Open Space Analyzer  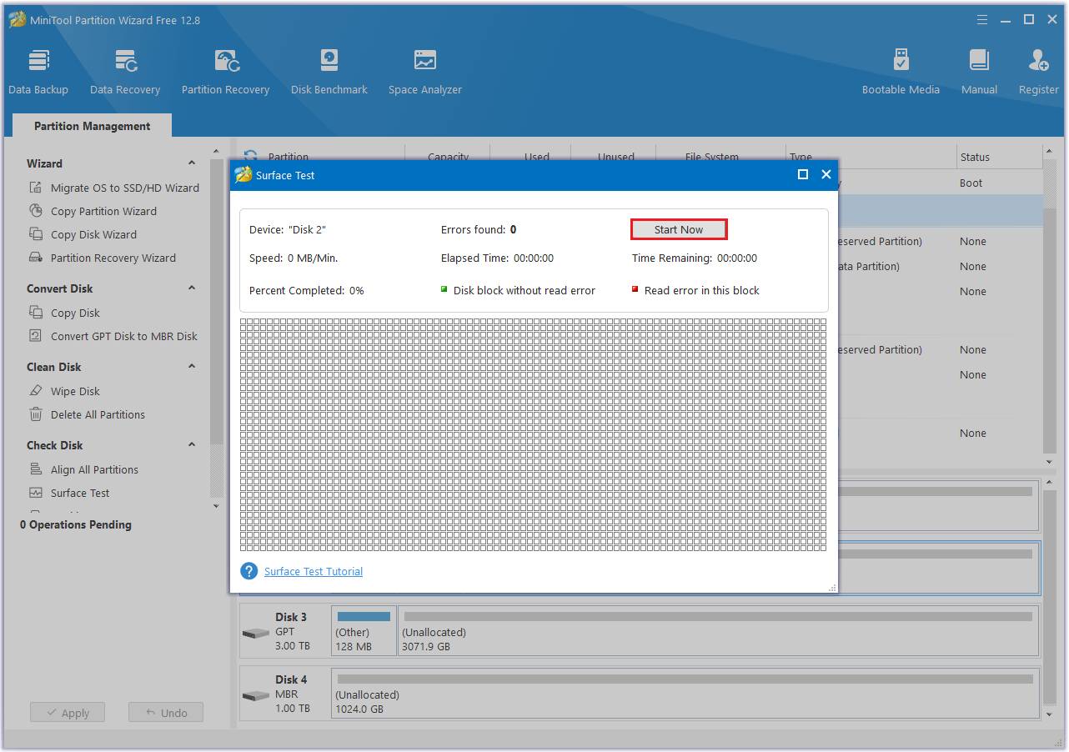coord(424,73)
